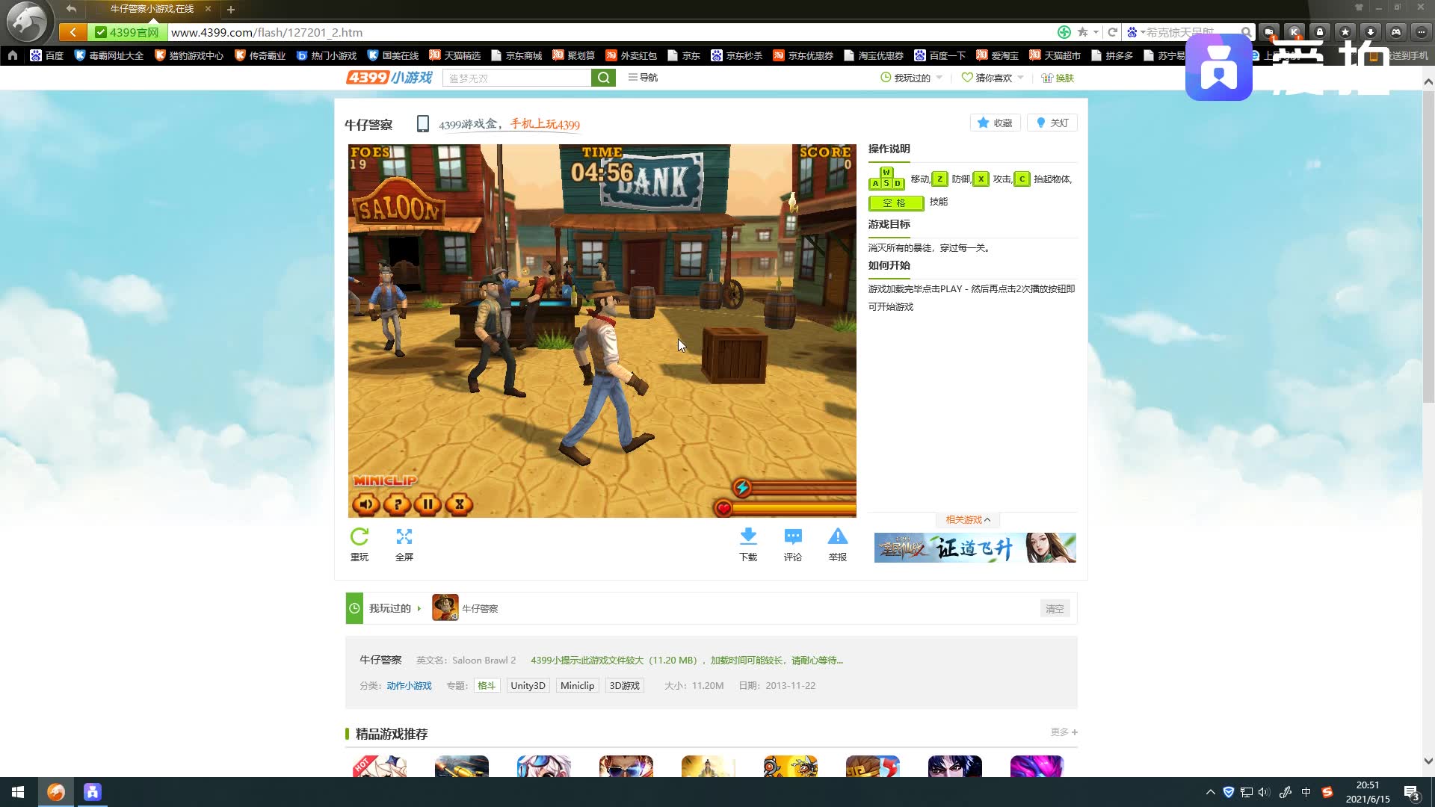Click the home icon in bookmarks bar

[x=13, y=55]
